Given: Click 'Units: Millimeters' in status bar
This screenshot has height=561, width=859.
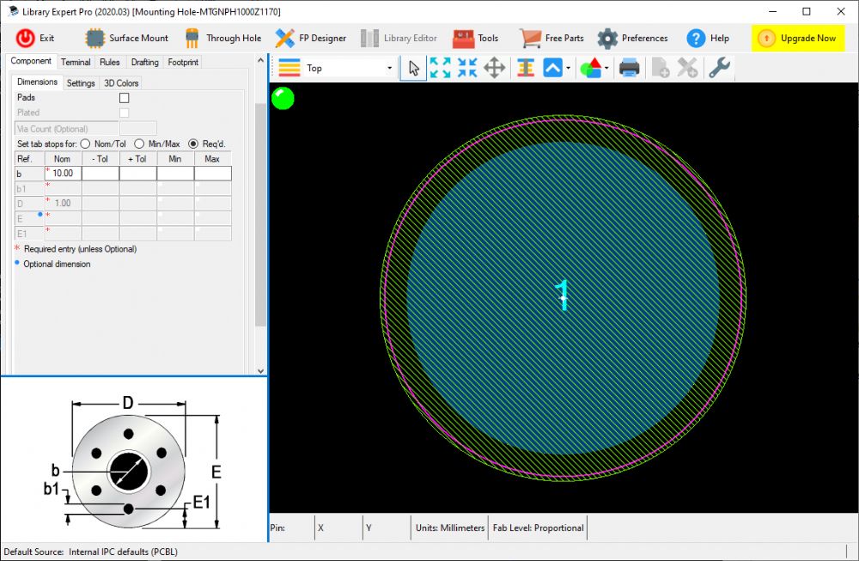Looking at the screenshot, I should (450, 527).
